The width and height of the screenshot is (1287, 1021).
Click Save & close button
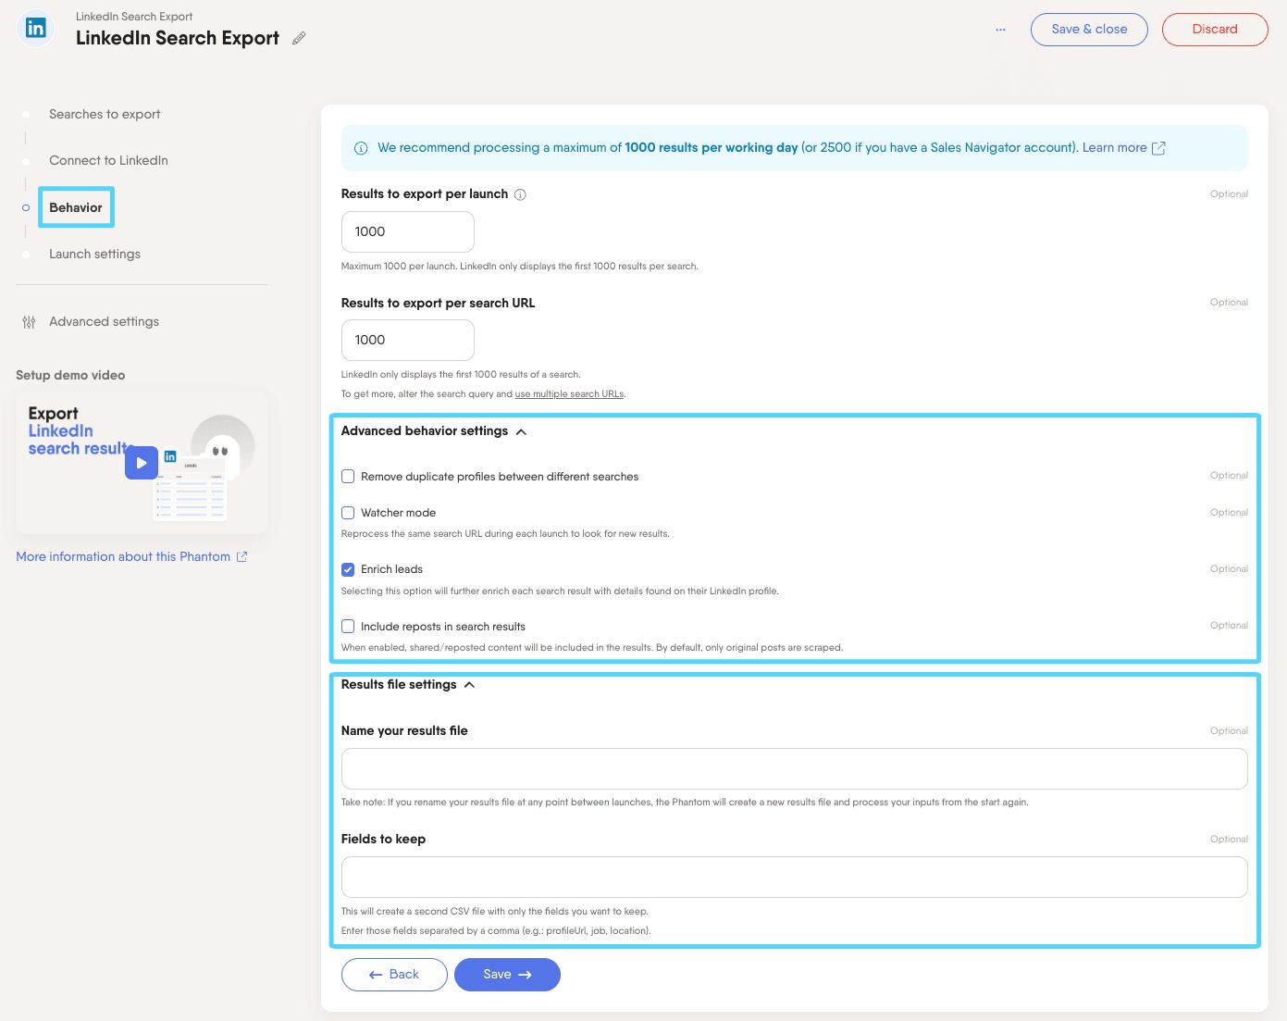coord(1089,30)
